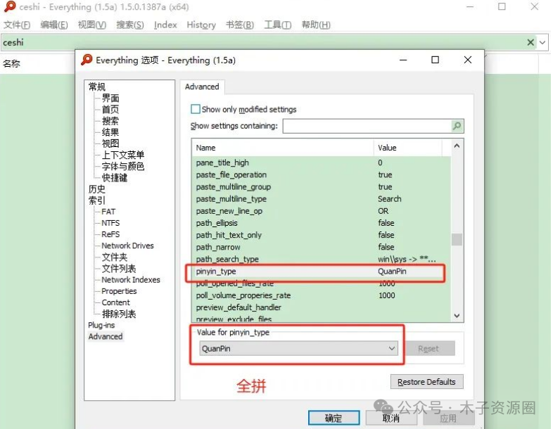Select the path_search_type setting row
553x429 pixels.
point(322,259)
